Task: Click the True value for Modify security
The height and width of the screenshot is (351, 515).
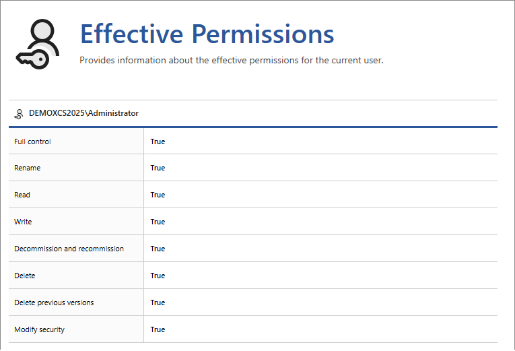Action: pyautogui.click(x=158, y=329)
